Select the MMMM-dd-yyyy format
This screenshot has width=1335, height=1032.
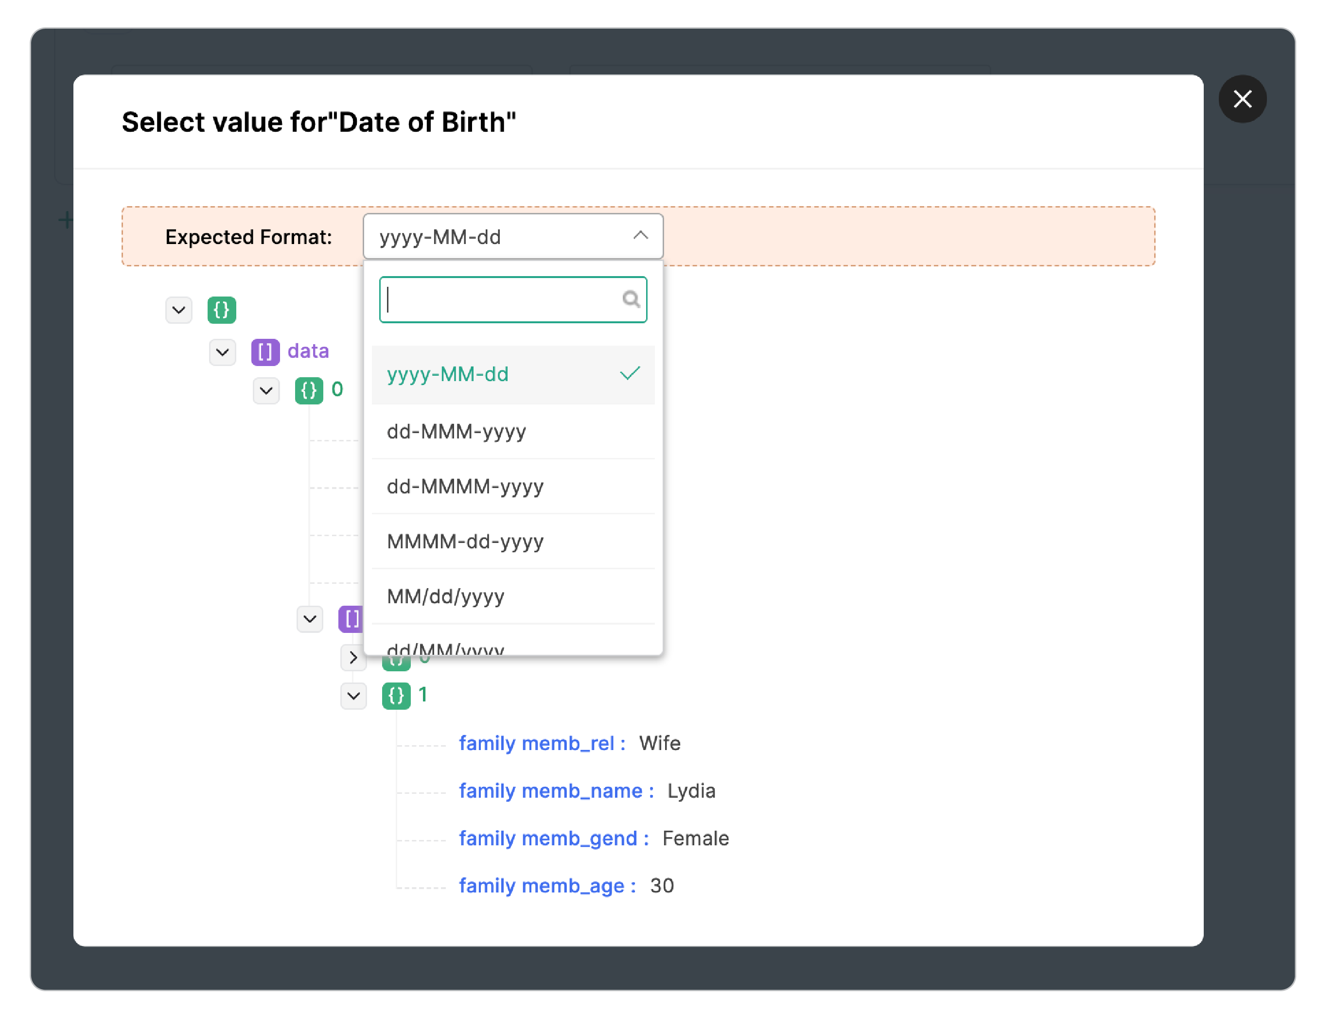465,542
